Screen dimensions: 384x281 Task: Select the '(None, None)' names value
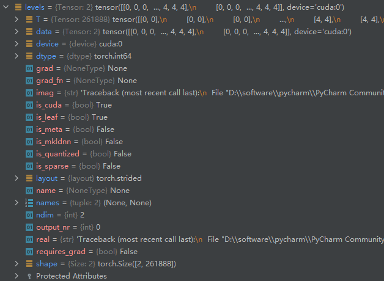[x=127, y=203]
